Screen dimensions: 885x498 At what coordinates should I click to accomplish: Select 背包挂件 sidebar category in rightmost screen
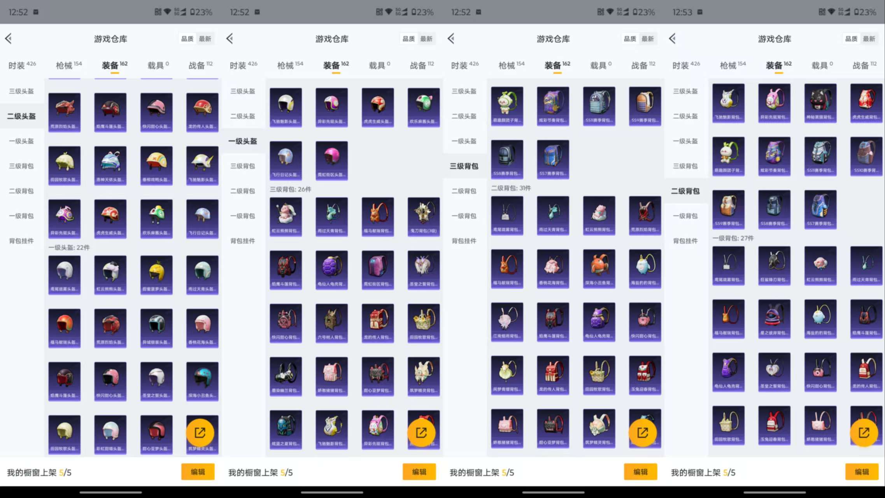(685, 241)
